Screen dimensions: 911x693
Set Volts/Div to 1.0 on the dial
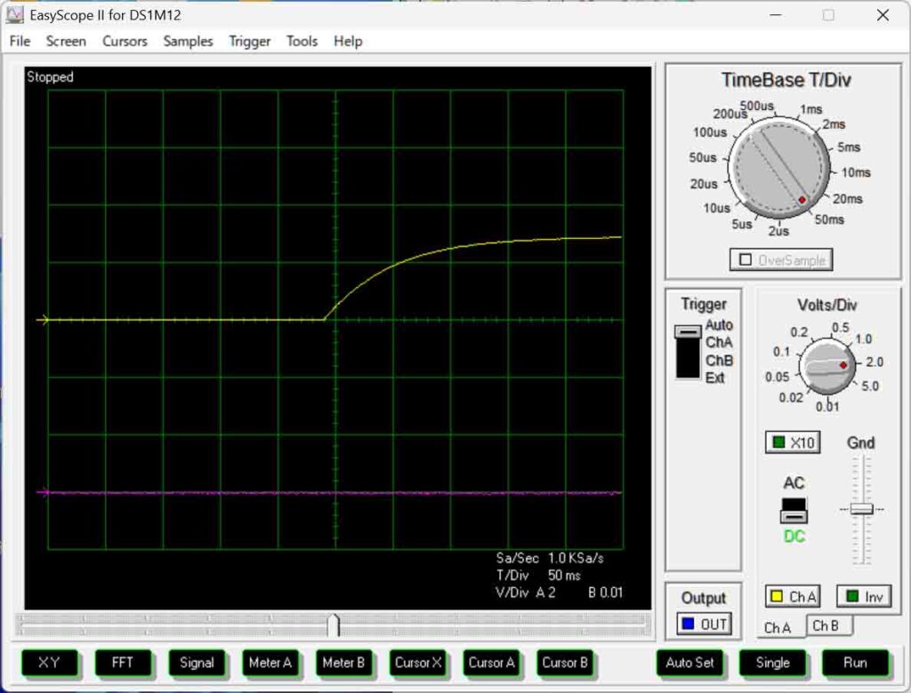point(863,339)
